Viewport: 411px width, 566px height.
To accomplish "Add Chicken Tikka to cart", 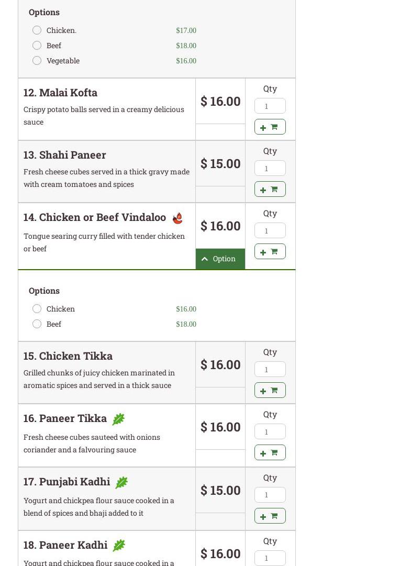I will pos(270,390).
